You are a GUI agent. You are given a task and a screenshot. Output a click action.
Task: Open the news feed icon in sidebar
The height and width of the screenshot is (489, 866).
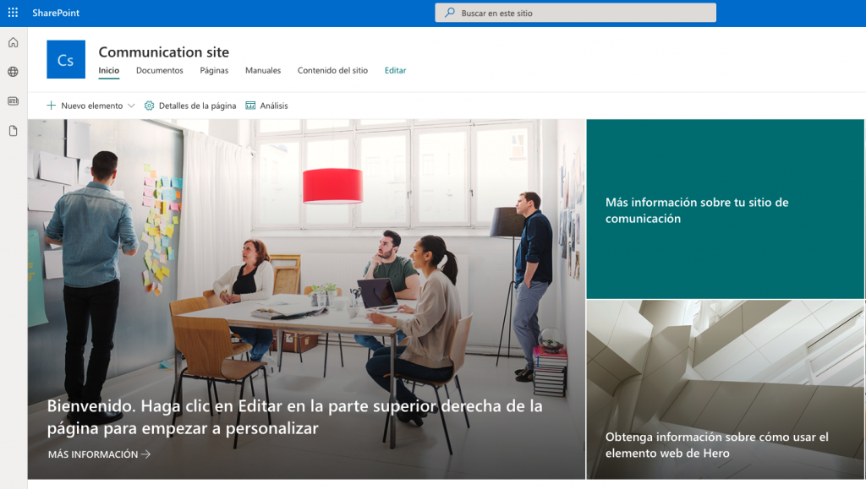[13, 101]
